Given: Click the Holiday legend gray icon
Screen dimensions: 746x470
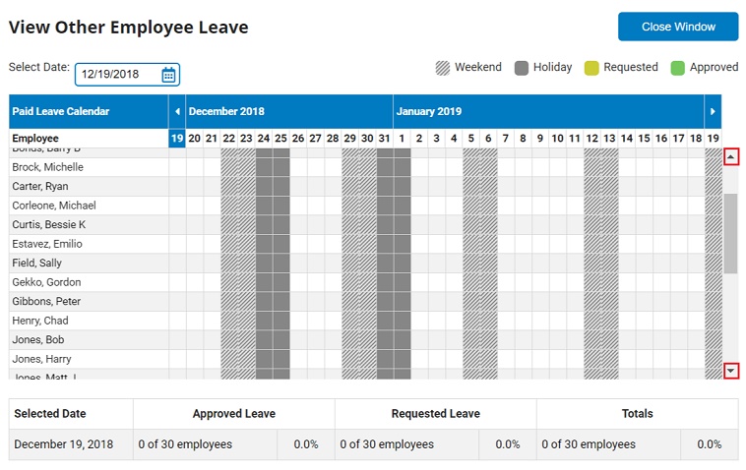Looking at the screenshot, I should coord(522,68).
